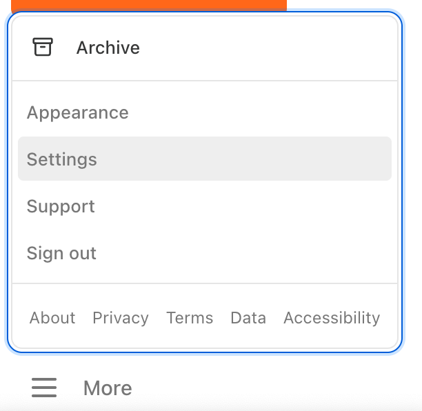Open the Archive menu entry
Viewport: 422px width, 411px height.
click(108, 48)
